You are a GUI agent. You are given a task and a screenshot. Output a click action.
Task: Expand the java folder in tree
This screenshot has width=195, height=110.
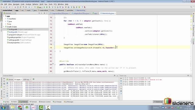coord(5,21)
